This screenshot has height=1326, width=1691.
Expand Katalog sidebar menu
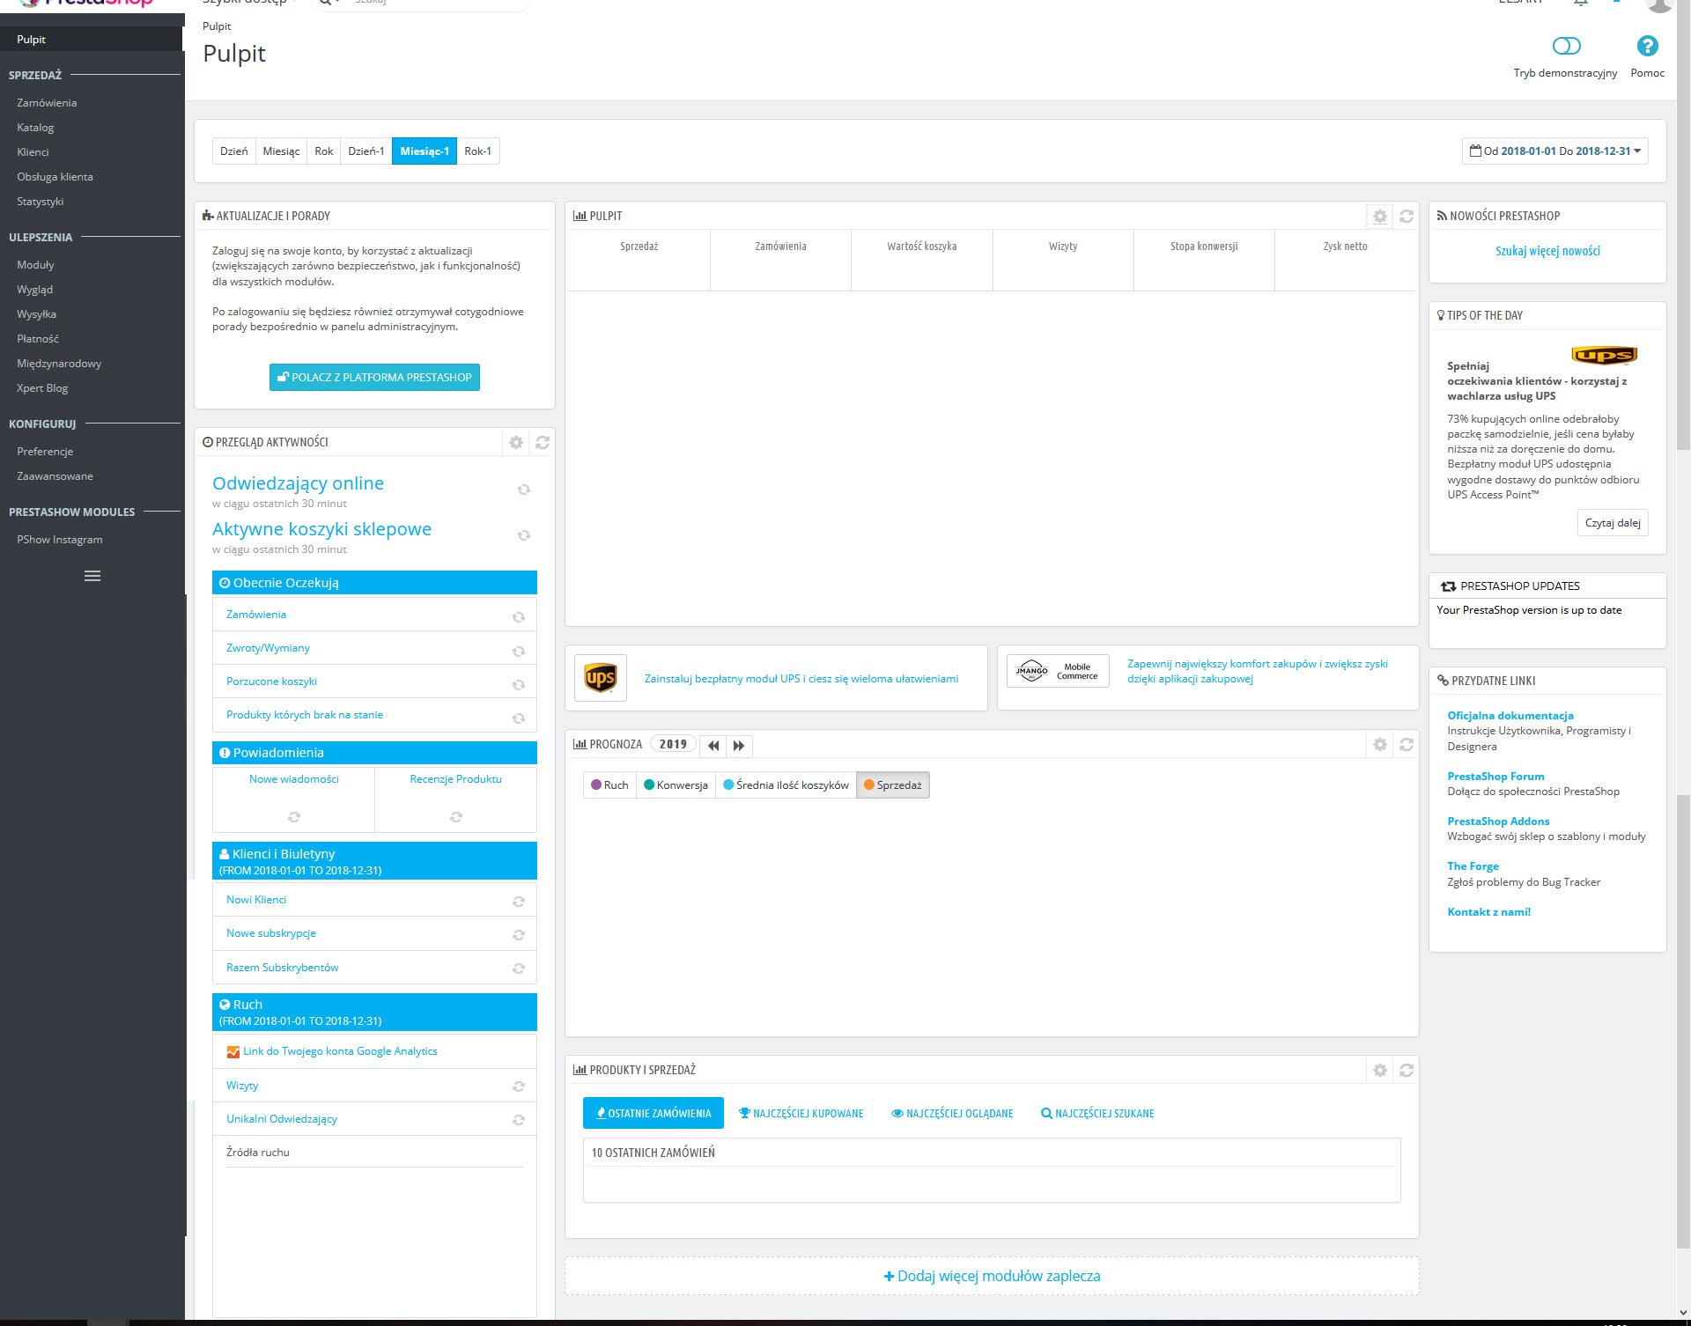pos(35,128)
